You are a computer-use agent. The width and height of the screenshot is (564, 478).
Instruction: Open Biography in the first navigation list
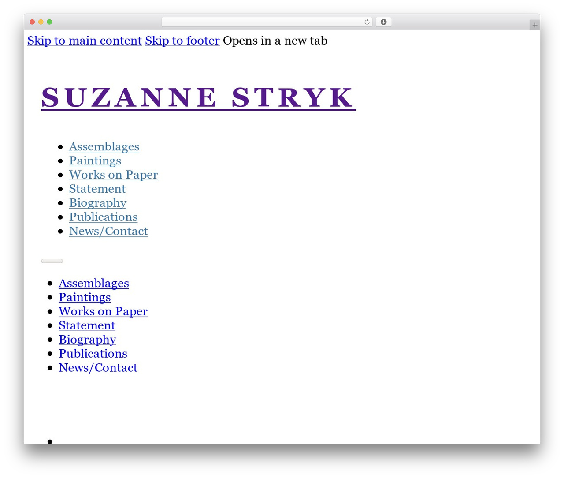pos(98,203)
